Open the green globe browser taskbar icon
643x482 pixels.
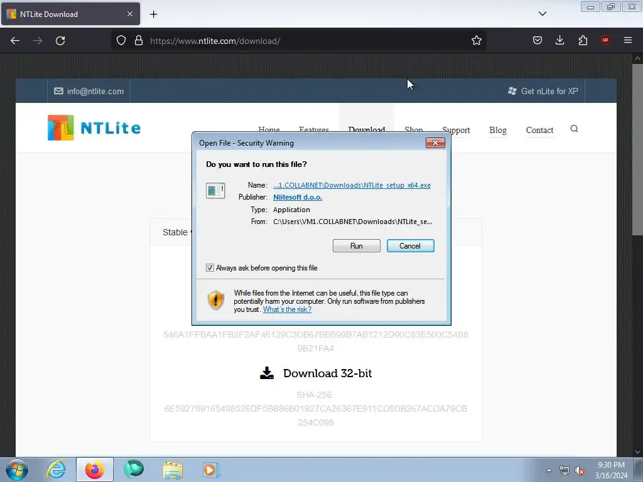134,469
